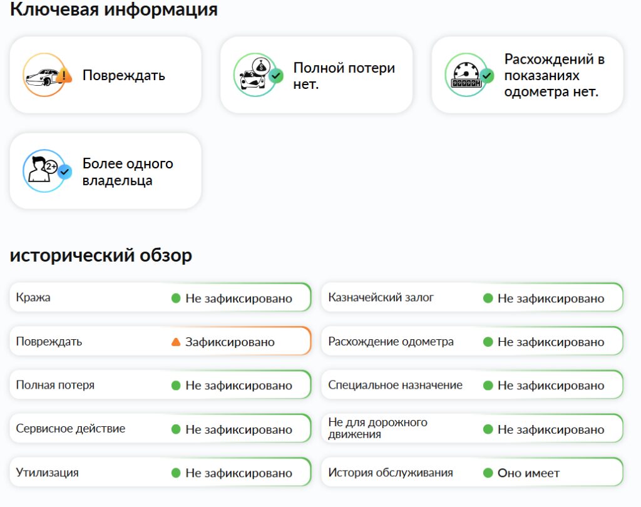Screen dimensions: 641x507
Task: Select the Специальное назначение row label
Action: click(x=396, y=385)
